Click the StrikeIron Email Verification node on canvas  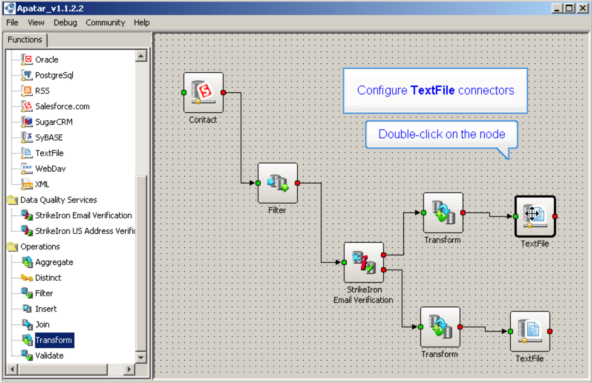click(x=364, y=262)
